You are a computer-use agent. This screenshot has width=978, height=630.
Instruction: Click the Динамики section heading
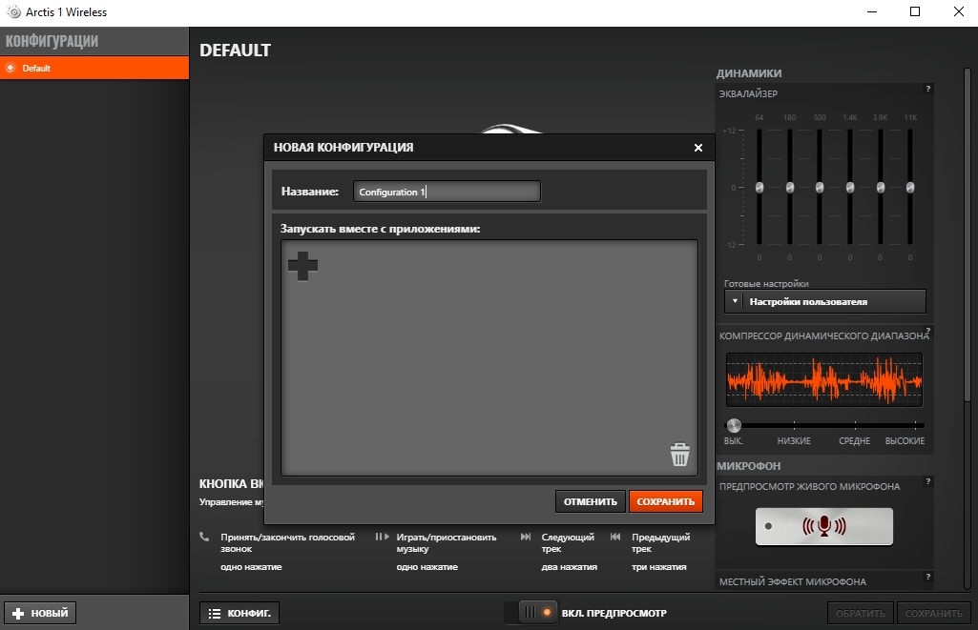[x=748, y=72]
